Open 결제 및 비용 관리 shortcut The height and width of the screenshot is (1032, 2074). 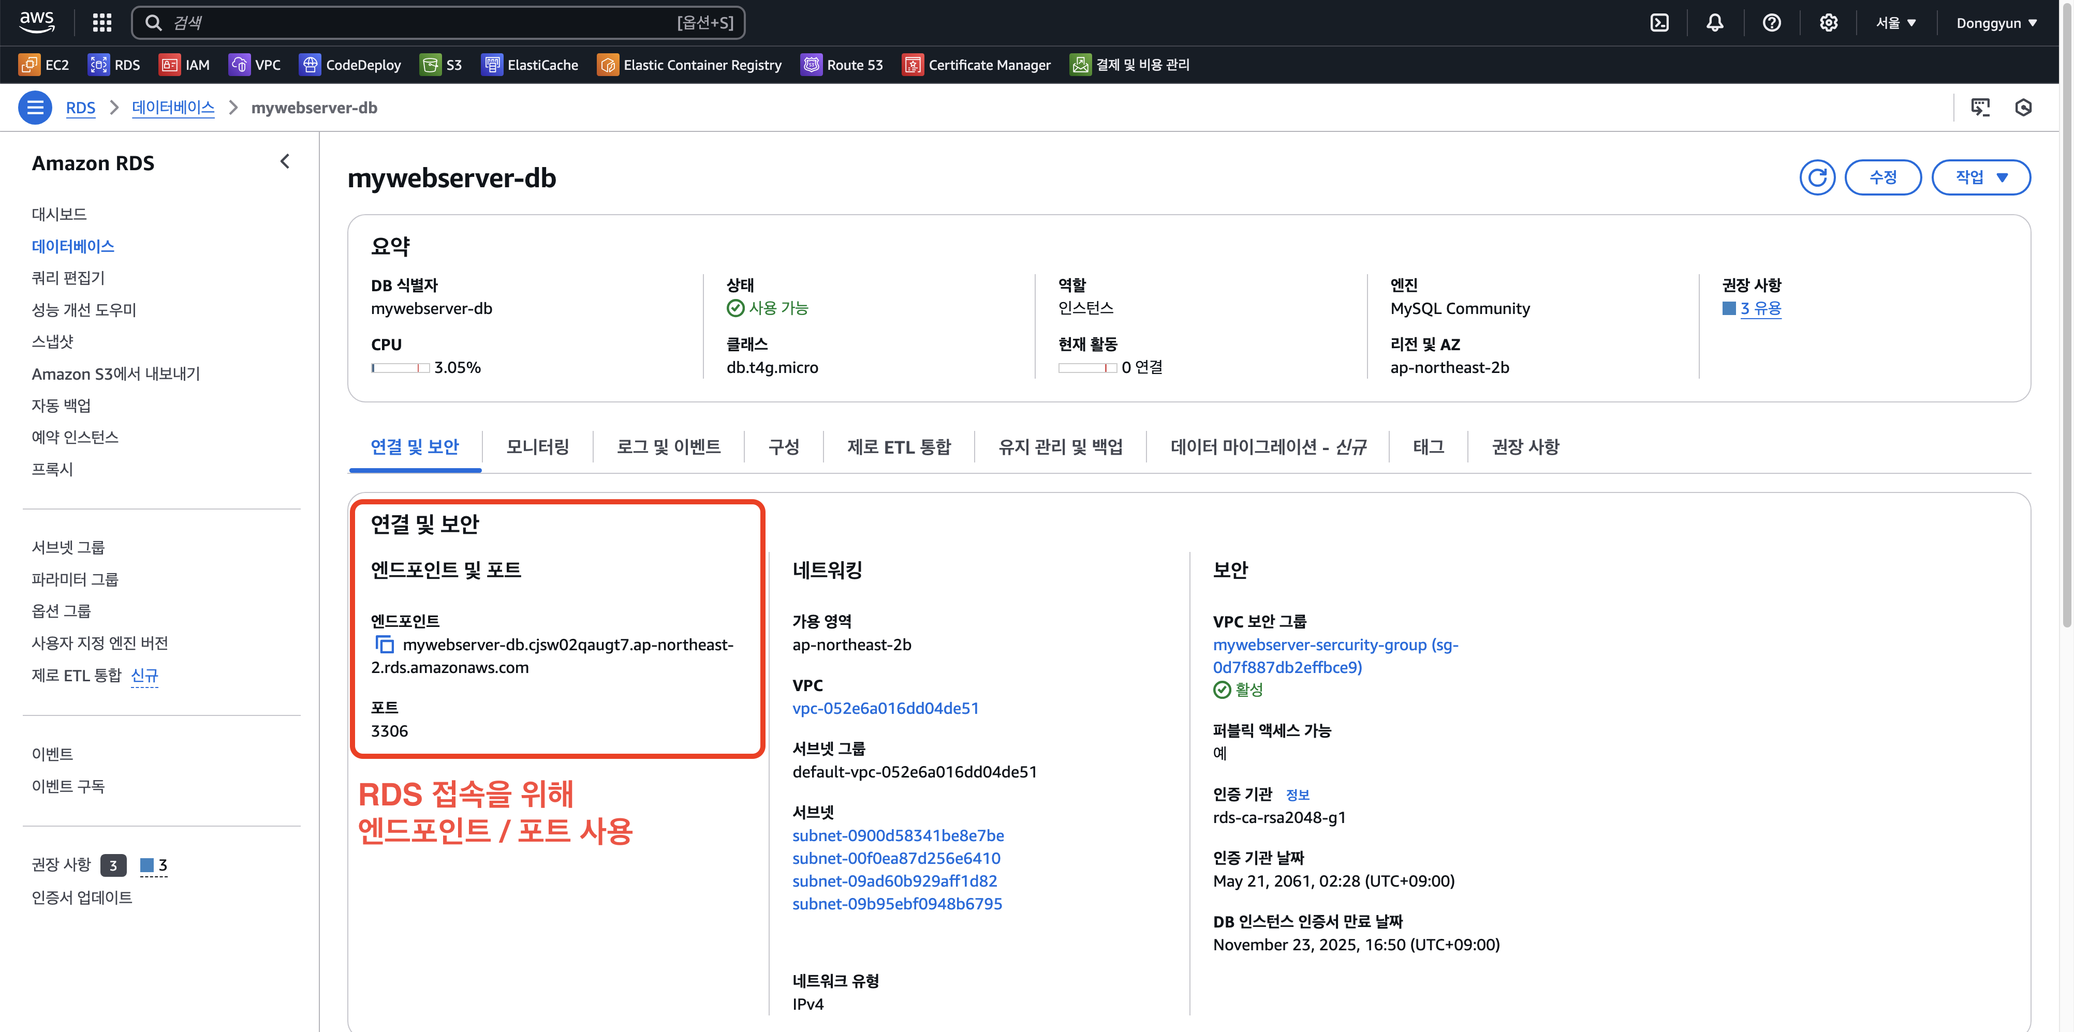(1129, 64)
